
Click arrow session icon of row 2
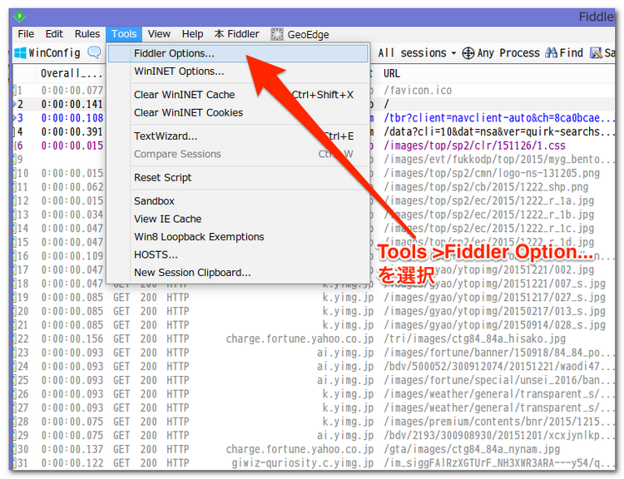pyautogui.click(x=15, y=104)
